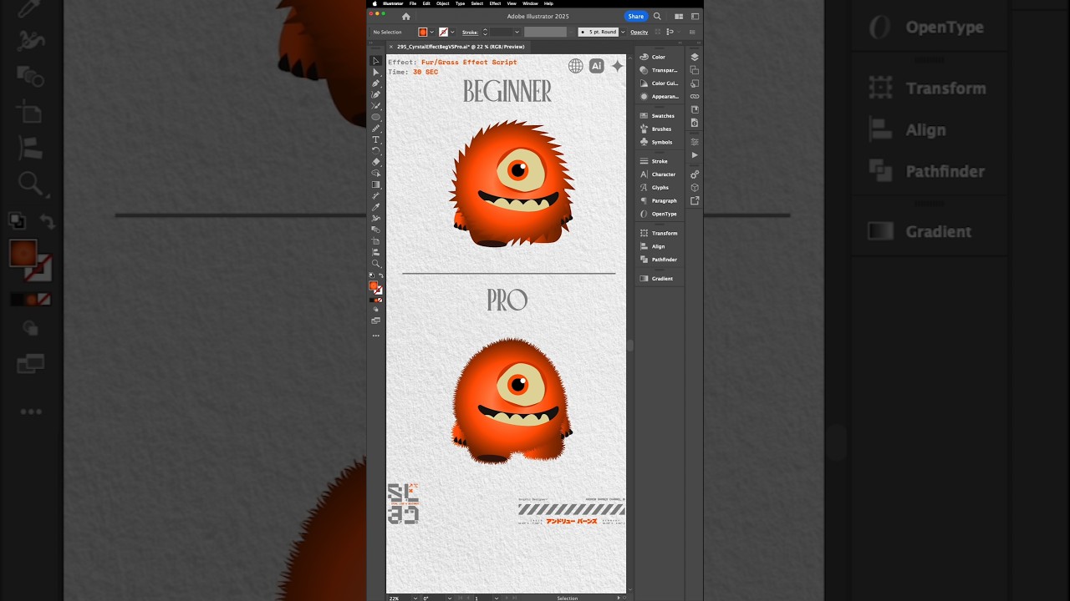Viewport: 1070px width, 601px height.
Task: Open the workspace switcher icon
Action: [x=695, y=17]
